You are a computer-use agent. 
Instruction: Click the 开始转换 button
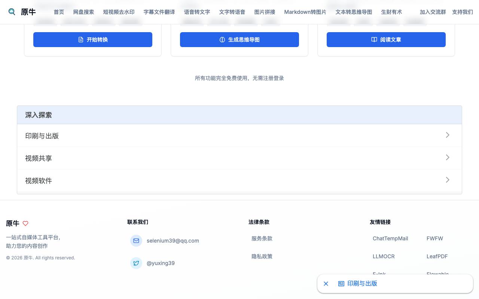(93, 40)
